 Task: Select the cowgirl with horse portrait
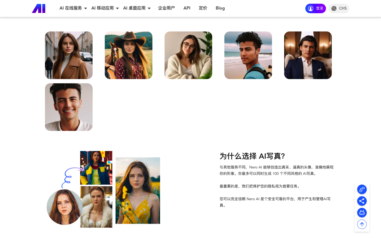(129, 55)
